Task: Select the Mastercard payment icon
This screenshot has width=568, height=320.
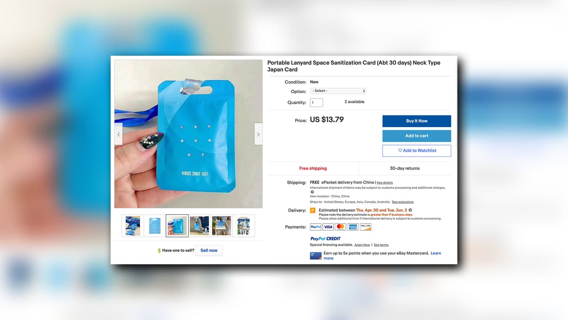Action: click(x=340, y=227)
